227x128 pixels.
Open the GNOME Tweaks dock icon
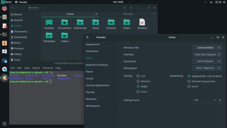pos(5,78)
